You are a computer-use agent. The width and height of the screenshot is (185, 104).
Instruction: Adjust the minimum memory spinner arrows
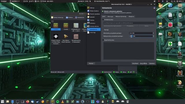(x=153, y=33)
